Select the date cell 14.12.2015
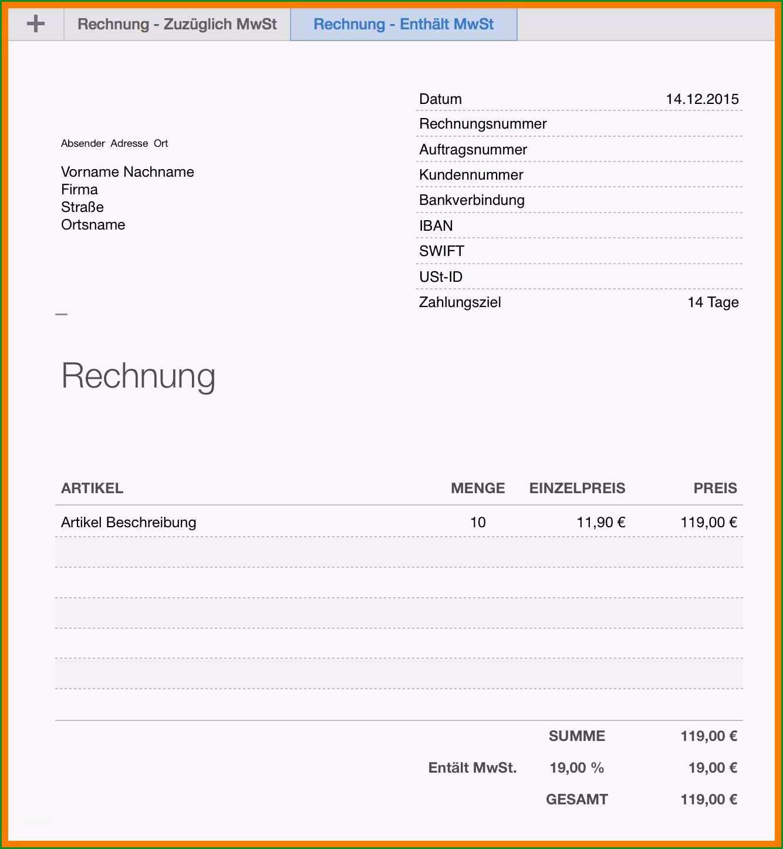The image size is (783, 849). coord(702,99)
